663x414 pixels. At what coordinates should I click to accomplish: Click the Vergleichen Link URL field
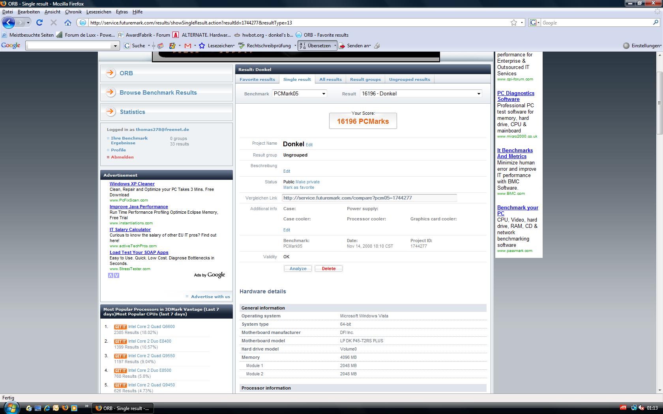pos(369,198)
